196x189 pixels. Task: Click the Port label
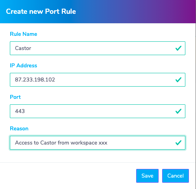pyautogui.click(x=15, y=97)
